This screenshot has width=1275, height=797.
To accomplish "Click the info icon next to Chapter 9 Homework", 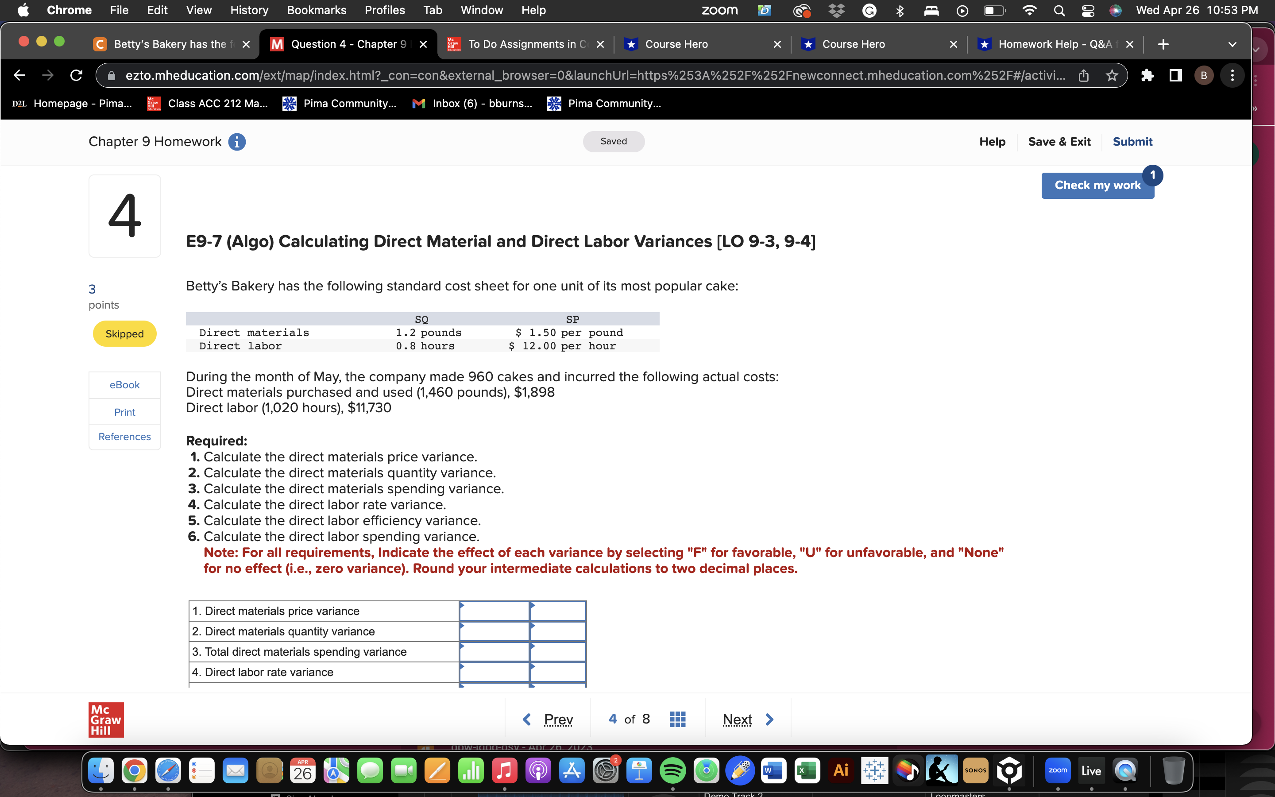I will (x=237, y=141).
